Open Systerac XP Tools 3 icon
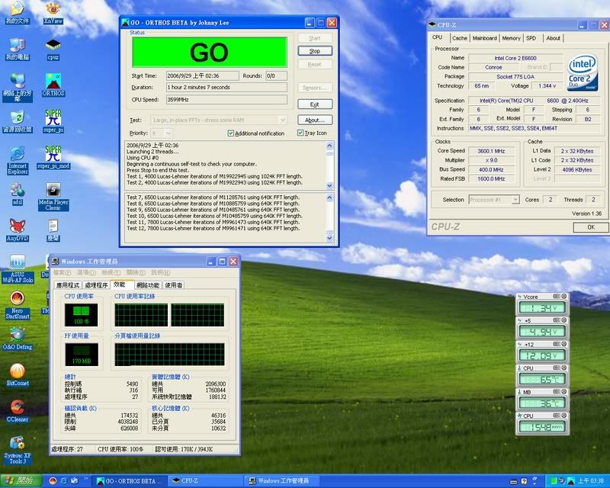The image size is (610, 488). pyautogui.click(x=18, y=450)
